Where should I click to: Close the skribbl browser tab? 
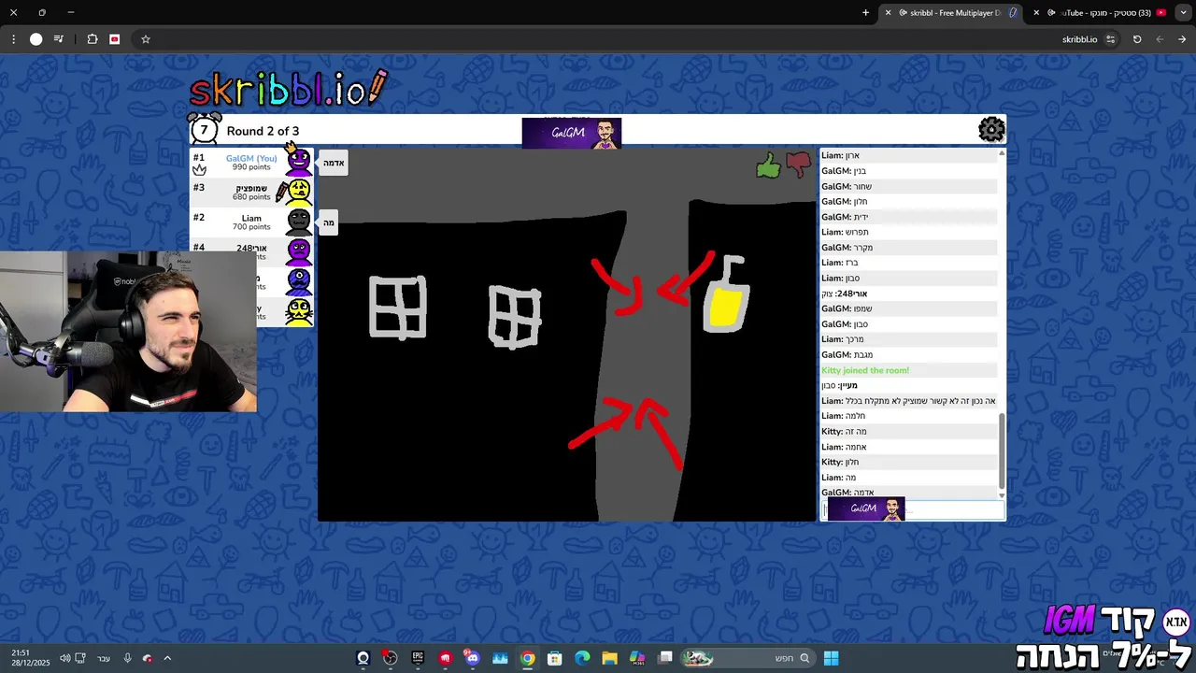pyautogui.click(x=888, y=13)
